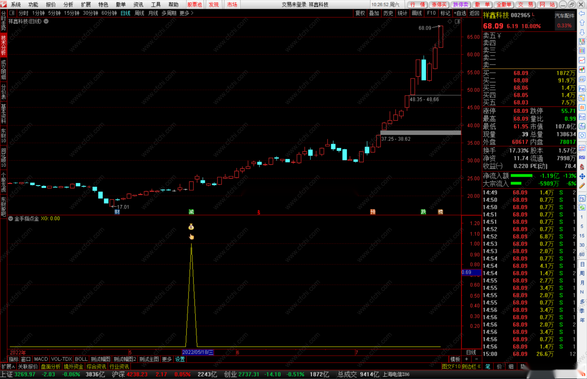
Task: Expand 更多 period options chevron
Action: (x=192, y=13)
